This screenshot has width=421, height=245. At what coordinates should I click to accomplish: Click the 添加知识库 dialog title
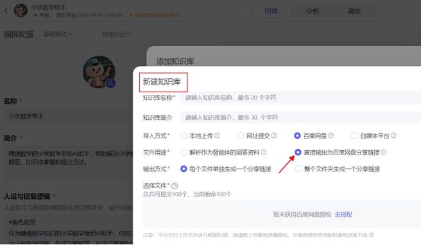(175, 62)
